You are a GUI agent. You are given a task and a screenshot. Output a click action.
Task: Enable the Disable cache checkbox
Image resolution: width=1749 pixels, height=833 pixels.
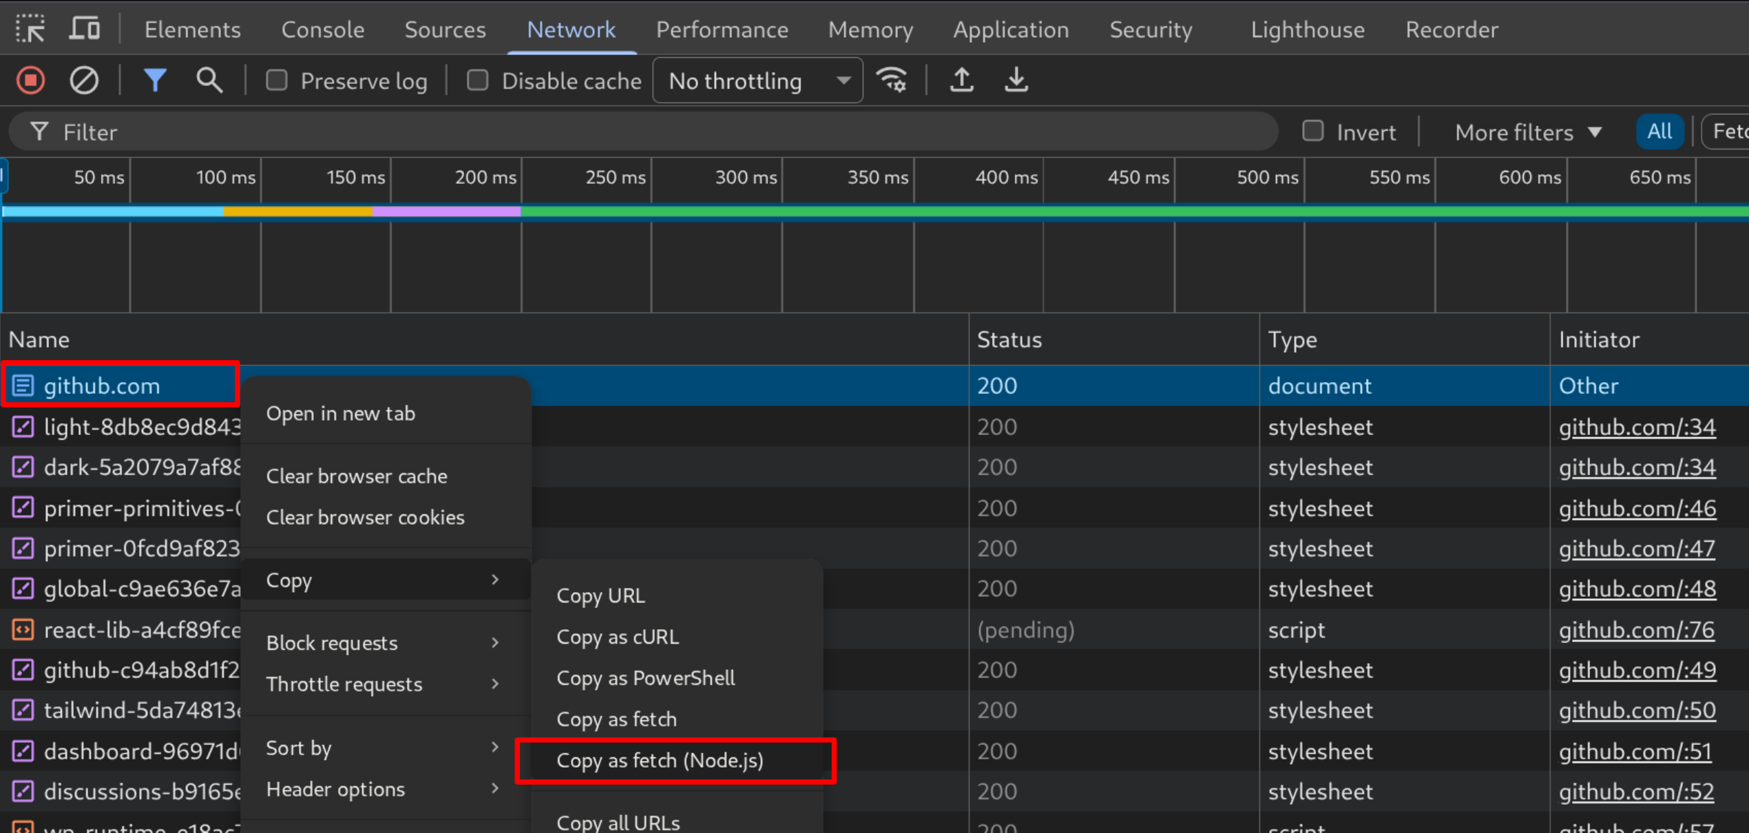click(478, 81)
